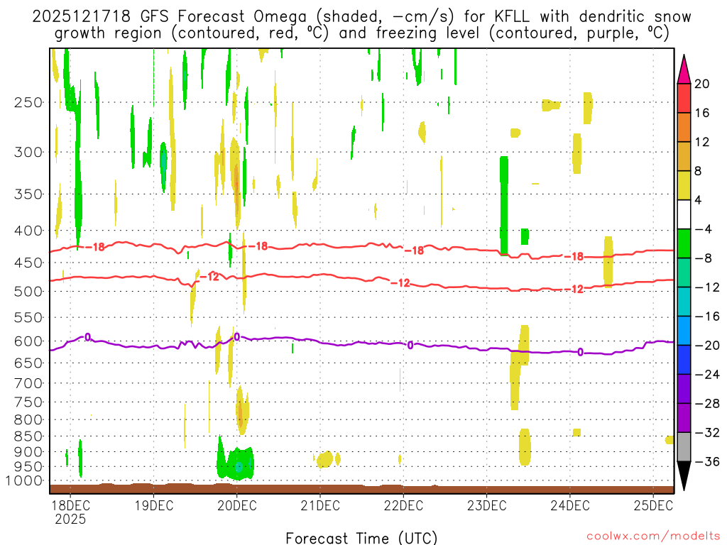Click the 950 pressure level label
The image size is (727, 545).
[x=28, y=467]
